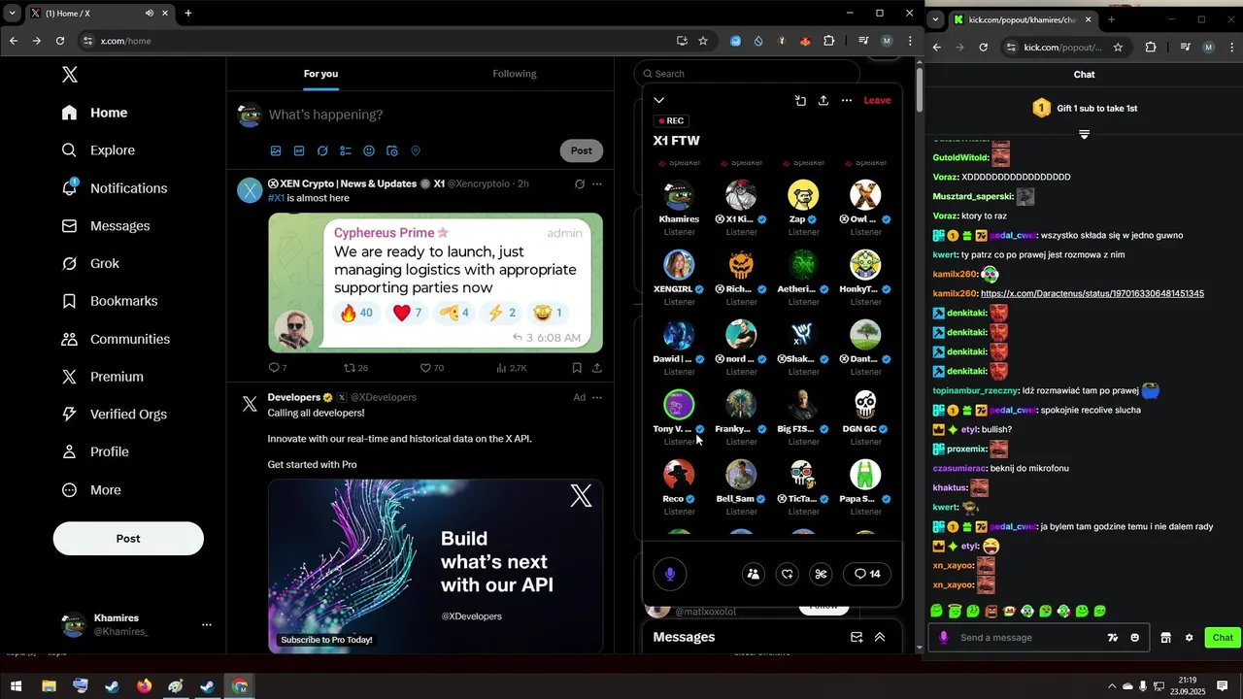
Task: Bookmark x.com page star icon
Action: pyautogui.click(x=703, y=41)
